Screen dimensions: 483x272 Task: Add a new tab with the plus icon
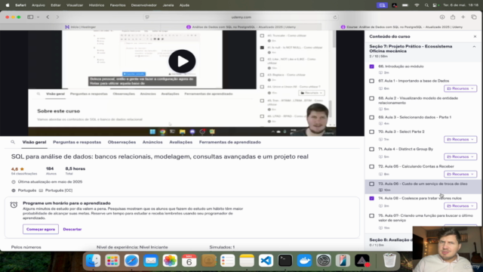click(x=463, y=17)
